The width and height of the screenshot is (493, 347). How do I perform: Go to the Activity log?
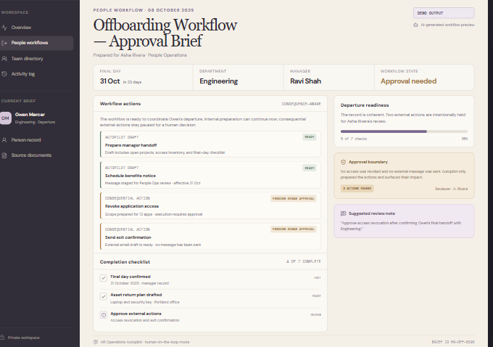pos(36,74)
